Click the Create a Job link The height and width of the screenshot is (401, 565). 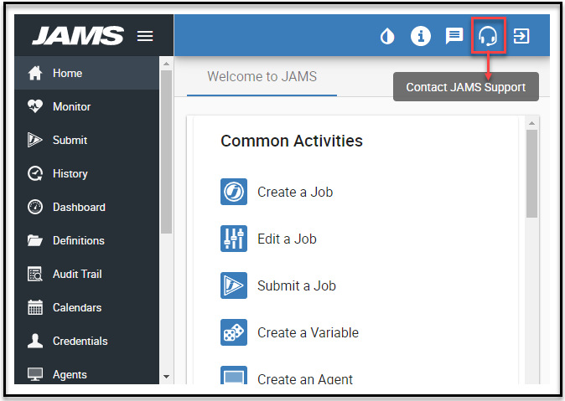pyautogui.click(x=295, y=192)
